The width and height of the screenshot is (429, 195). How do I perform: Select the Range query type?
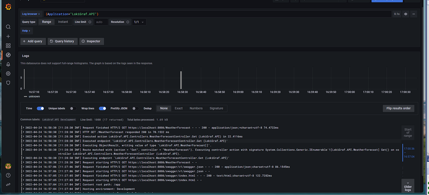click(46, 22)
